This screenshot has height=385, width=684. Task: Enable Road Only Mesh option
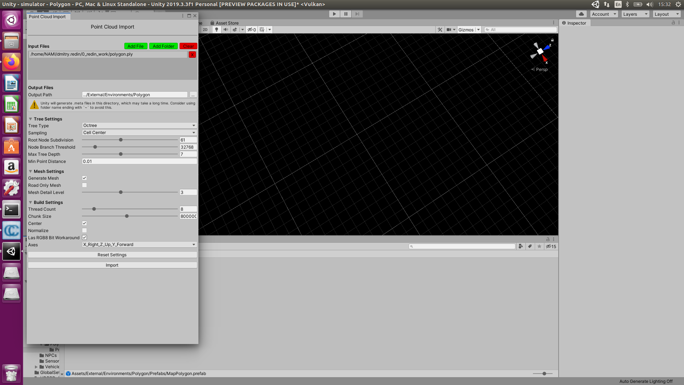(84, 185)
